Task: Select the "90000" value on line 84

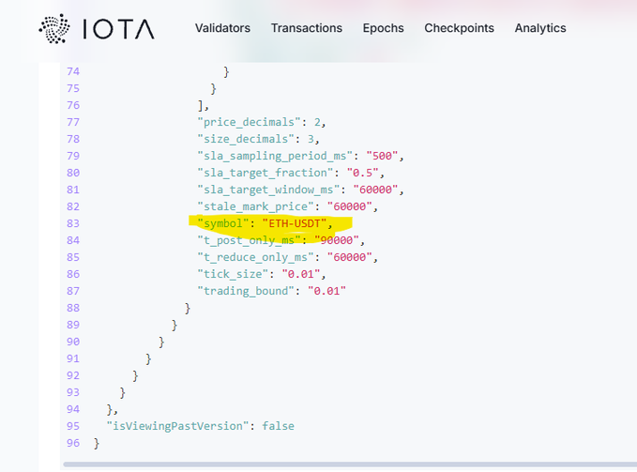Action: [337, 240]
